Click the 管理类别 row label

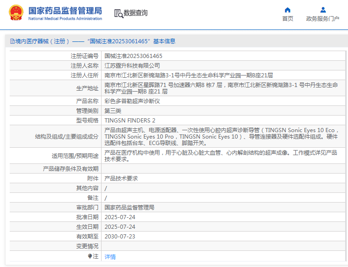pos(87,110)
